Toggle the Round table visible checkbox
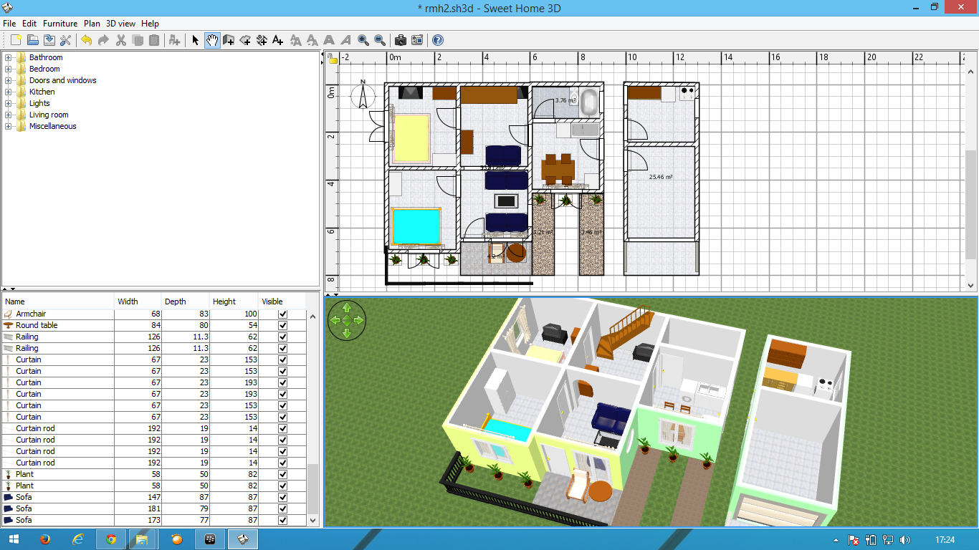The width and height of the screenshot is (979, 550). click(x=282, y=325)
